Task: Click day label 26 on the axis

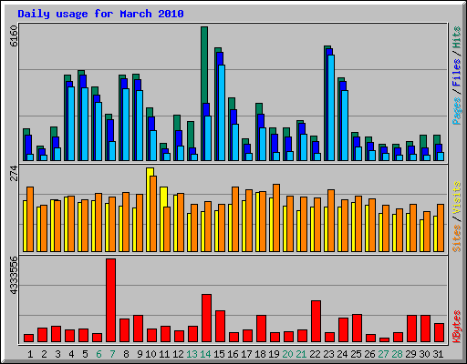Action: tap(369, 354)
